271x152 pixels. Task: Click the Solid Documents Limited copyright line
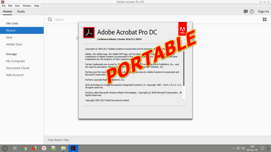coord(107,100)
